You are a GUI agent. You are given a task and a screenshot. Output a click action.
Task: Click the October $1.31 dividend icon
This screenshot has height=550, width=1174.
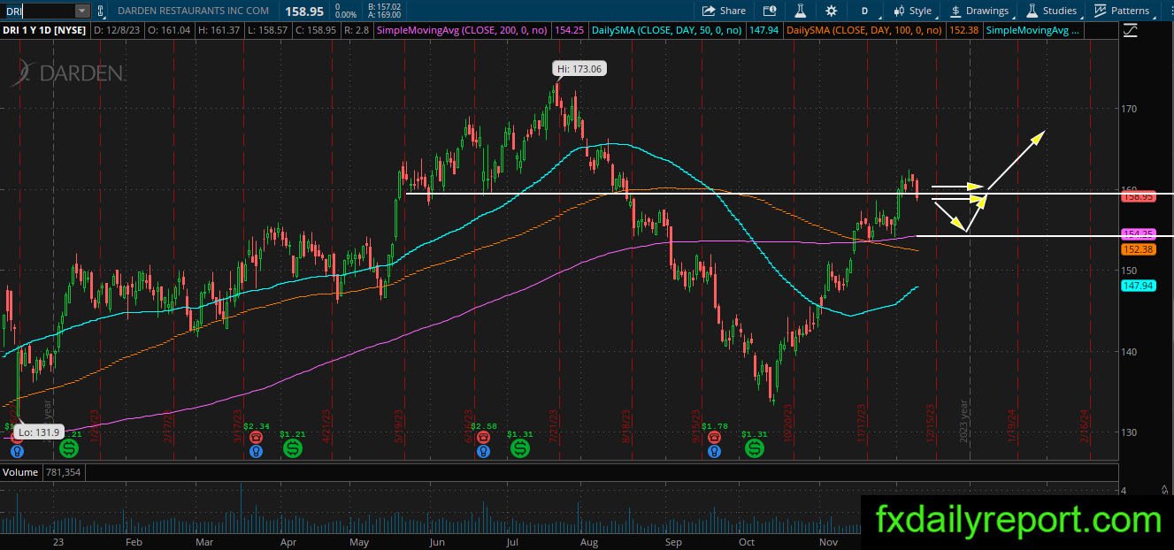[755, 449]
